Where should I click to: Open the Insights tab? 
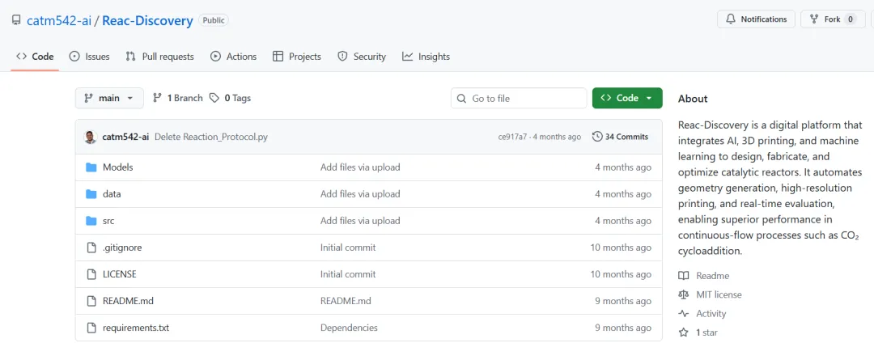[426, 57]
